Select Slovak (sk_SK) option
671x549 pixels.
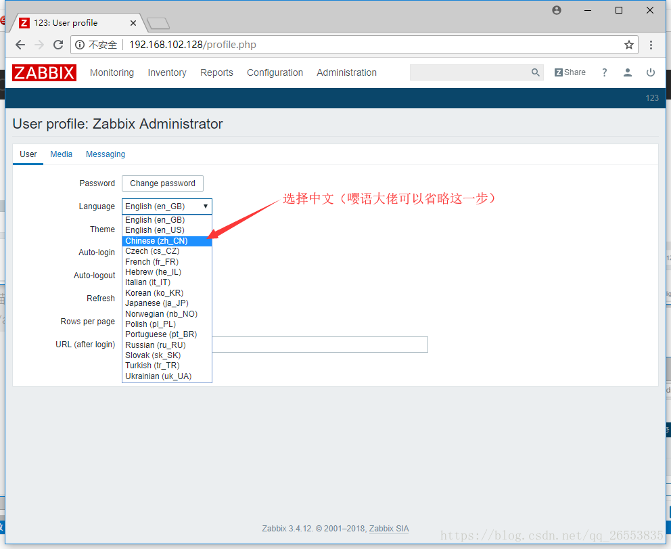[x=167, y=355]
